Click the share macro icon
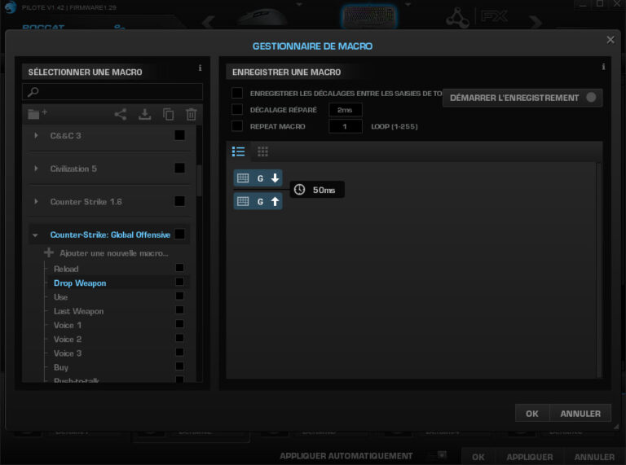This screenshot has width=626, height=465. coord(121,115)
